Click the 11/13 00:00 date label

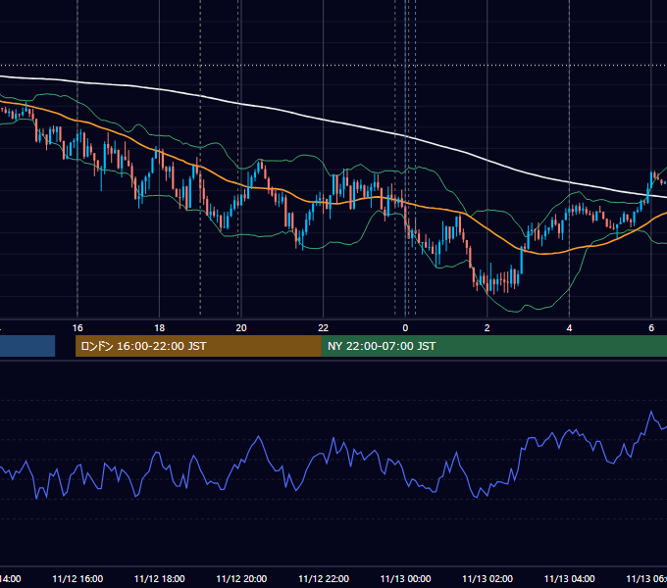pos(405,578)
